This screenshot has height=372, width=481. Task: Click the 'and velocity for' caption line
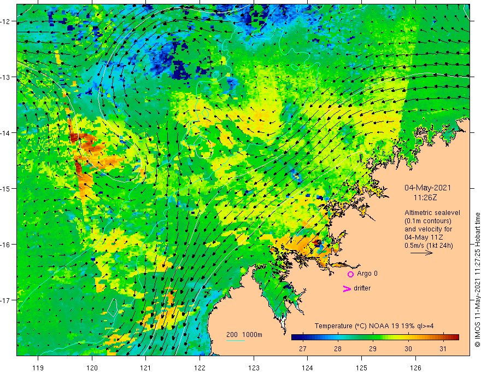click(428, 229)
